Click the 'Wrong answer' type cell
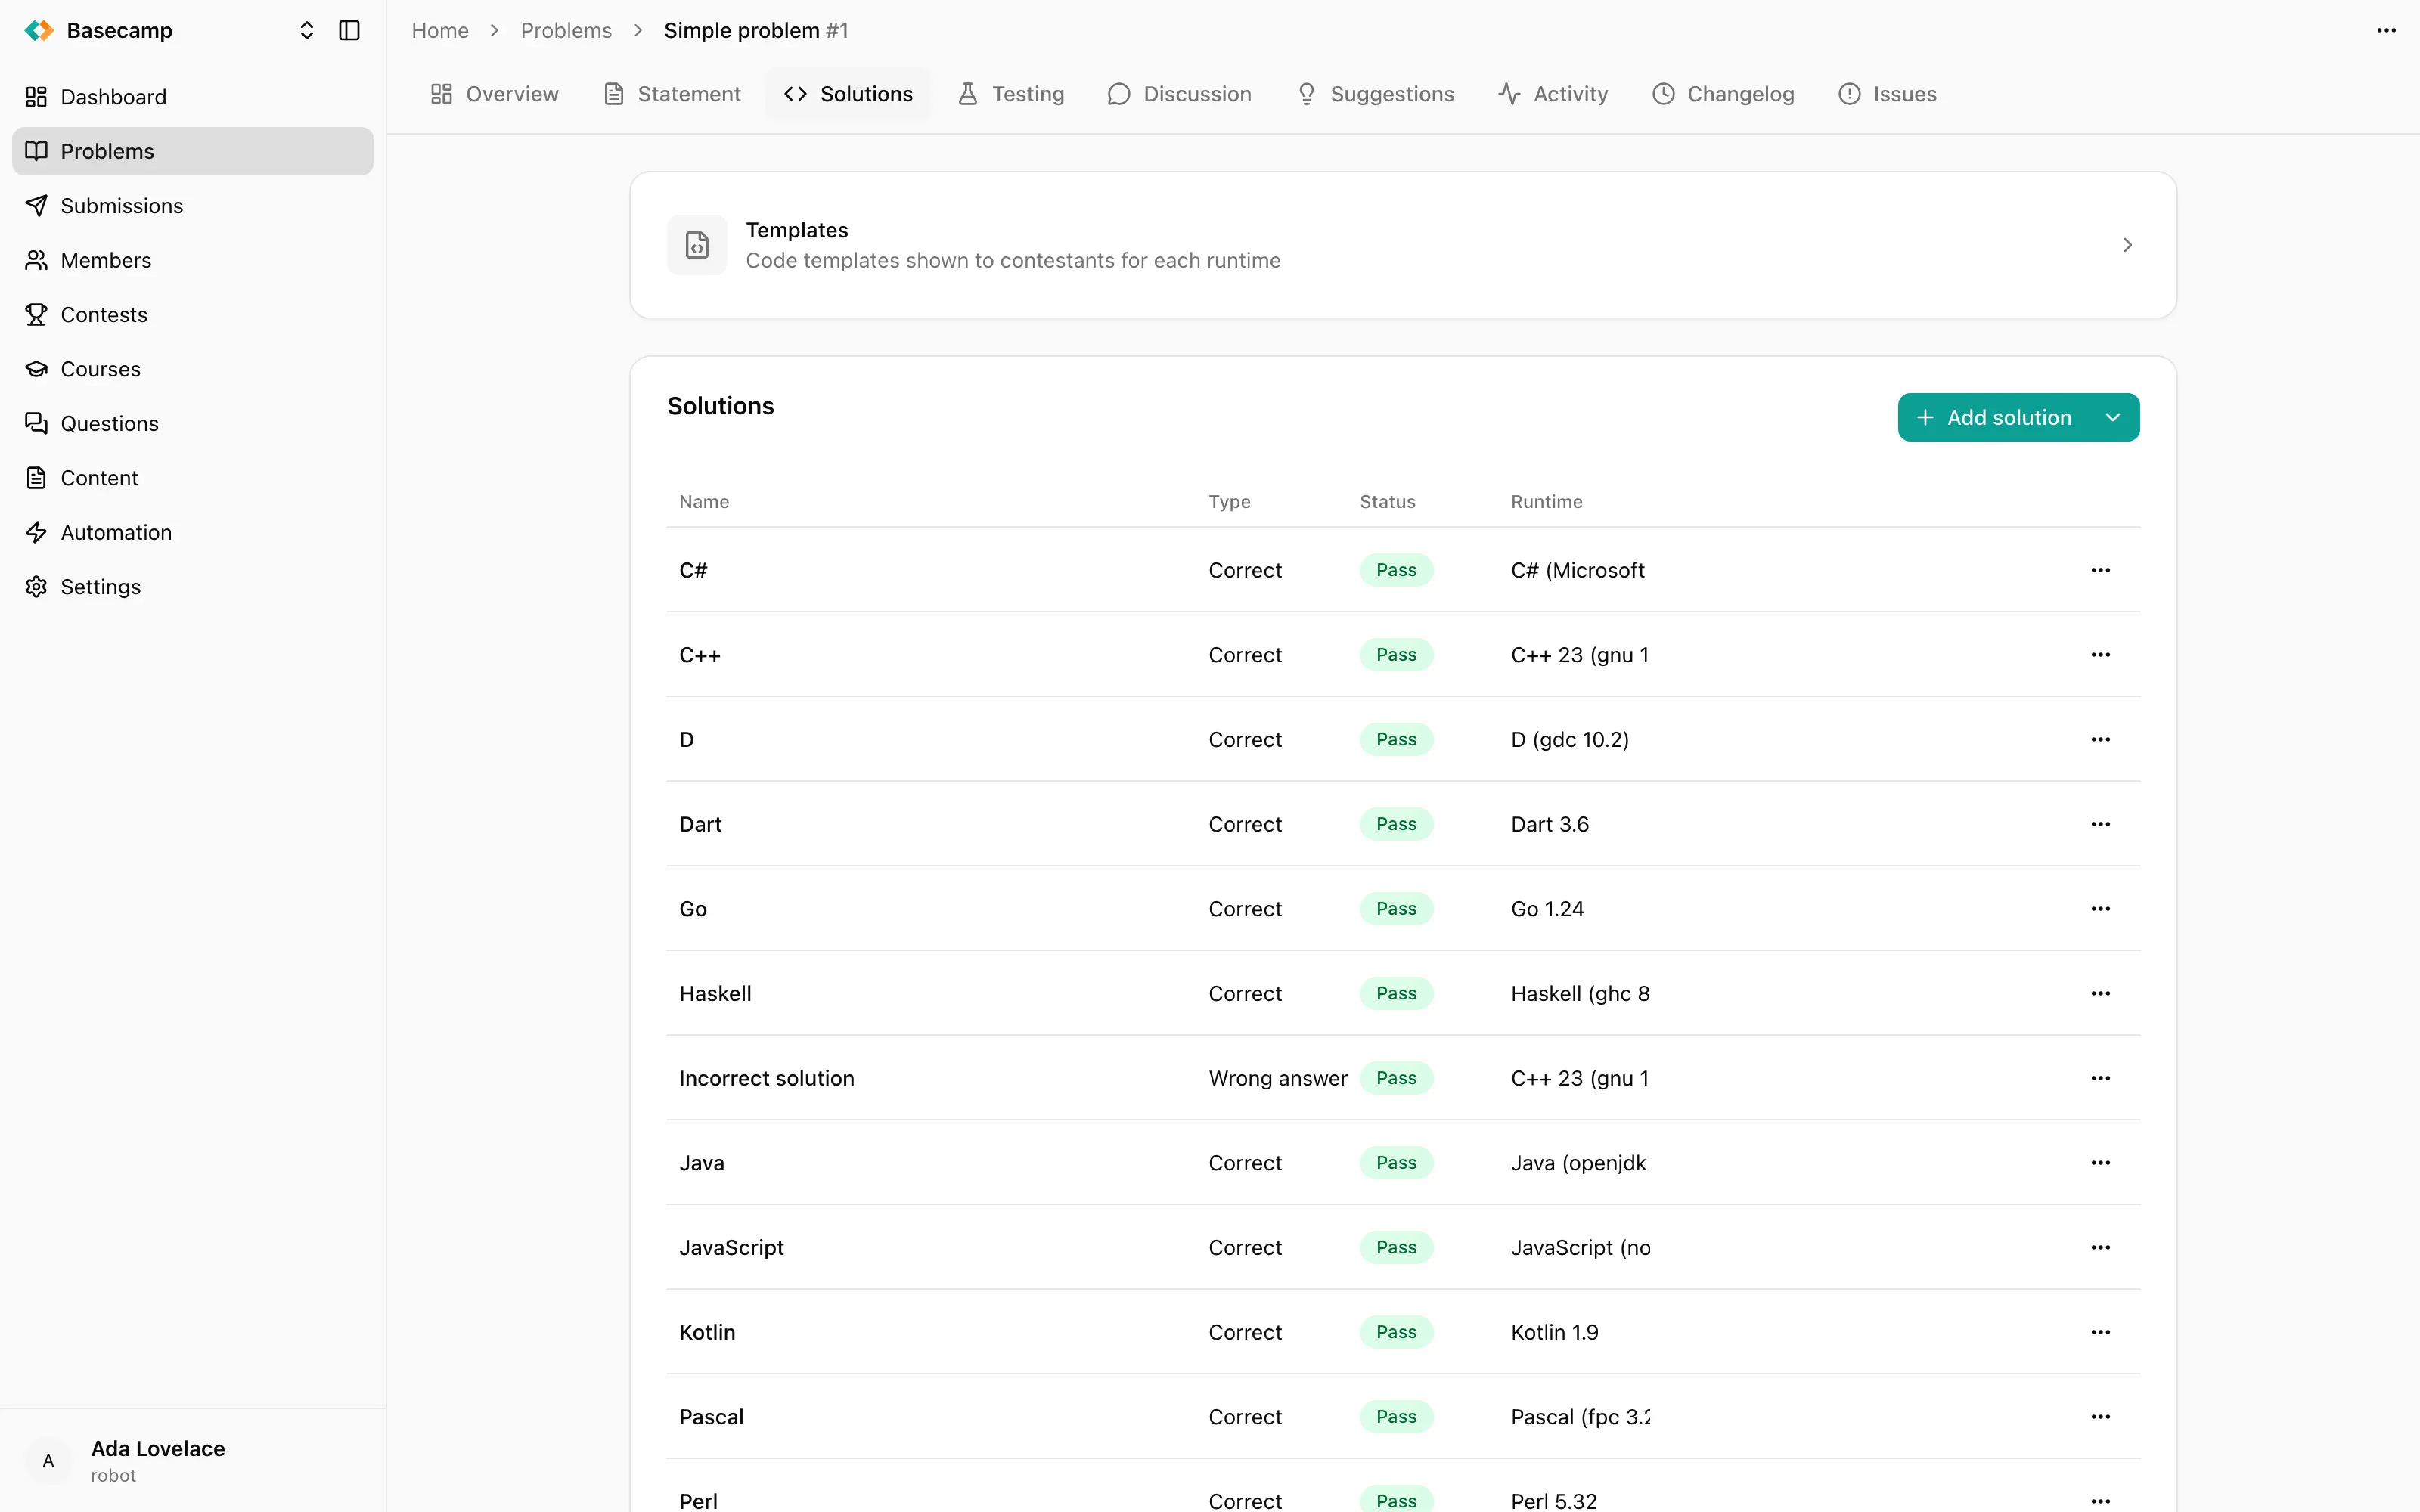Image resolution: width=2420 pixels, height=1512 pixels. coord(1278,1078)
